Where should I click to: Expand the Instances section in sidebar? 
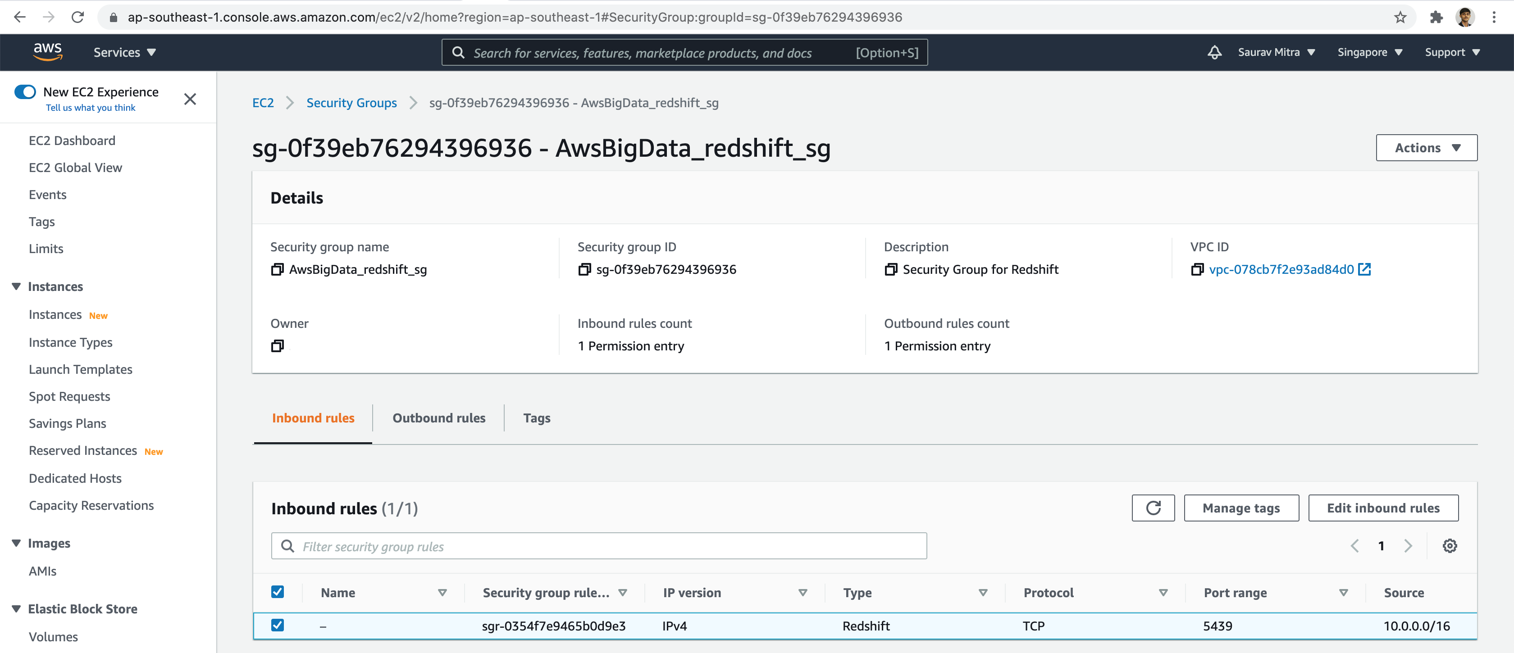pos(54,286)
